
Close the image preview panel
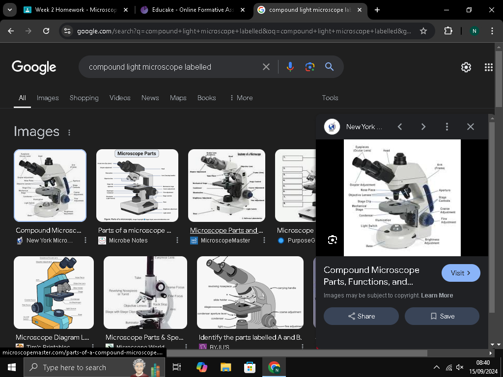pyautogui.click(x=471, y=127)
